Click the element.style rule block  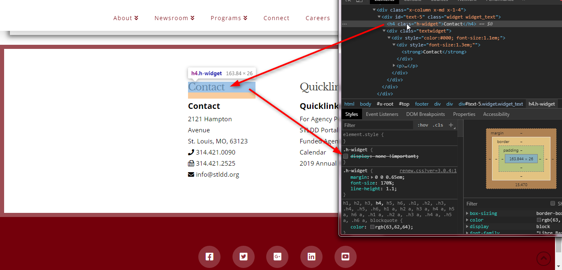[x=399, y=138]
